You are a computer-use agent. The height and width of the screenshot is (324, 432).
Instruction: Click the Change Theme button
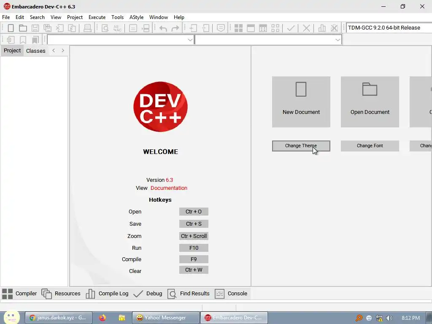(301, 146)
